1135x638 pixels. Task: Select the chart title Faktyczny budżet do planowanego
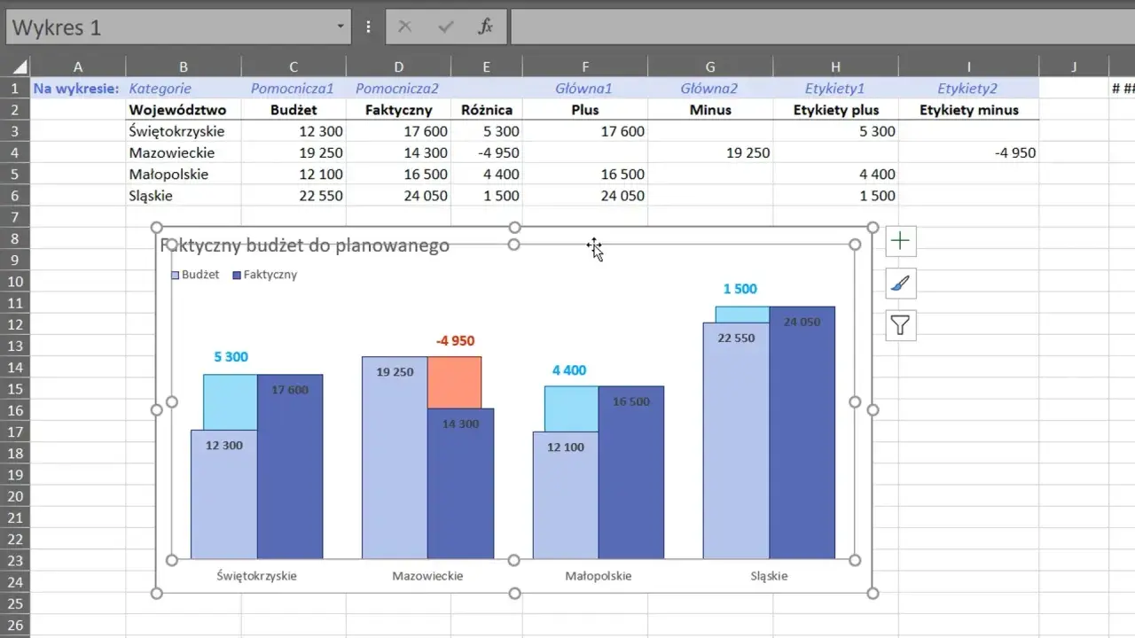click(x=305, y=245)
